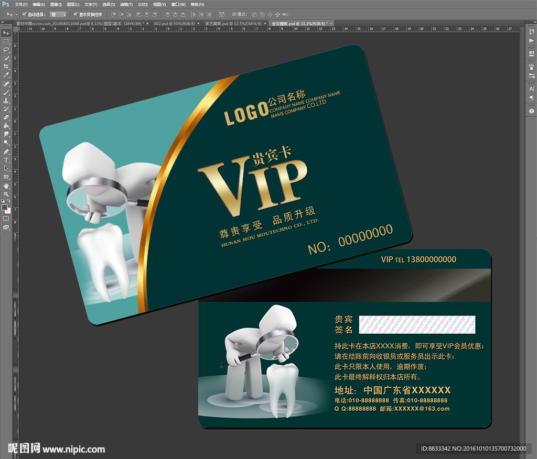The width and height of the screenshot is (537, 459).
Task: Toggle the 自动选择 checkbox
Action: tap(24, 15)
